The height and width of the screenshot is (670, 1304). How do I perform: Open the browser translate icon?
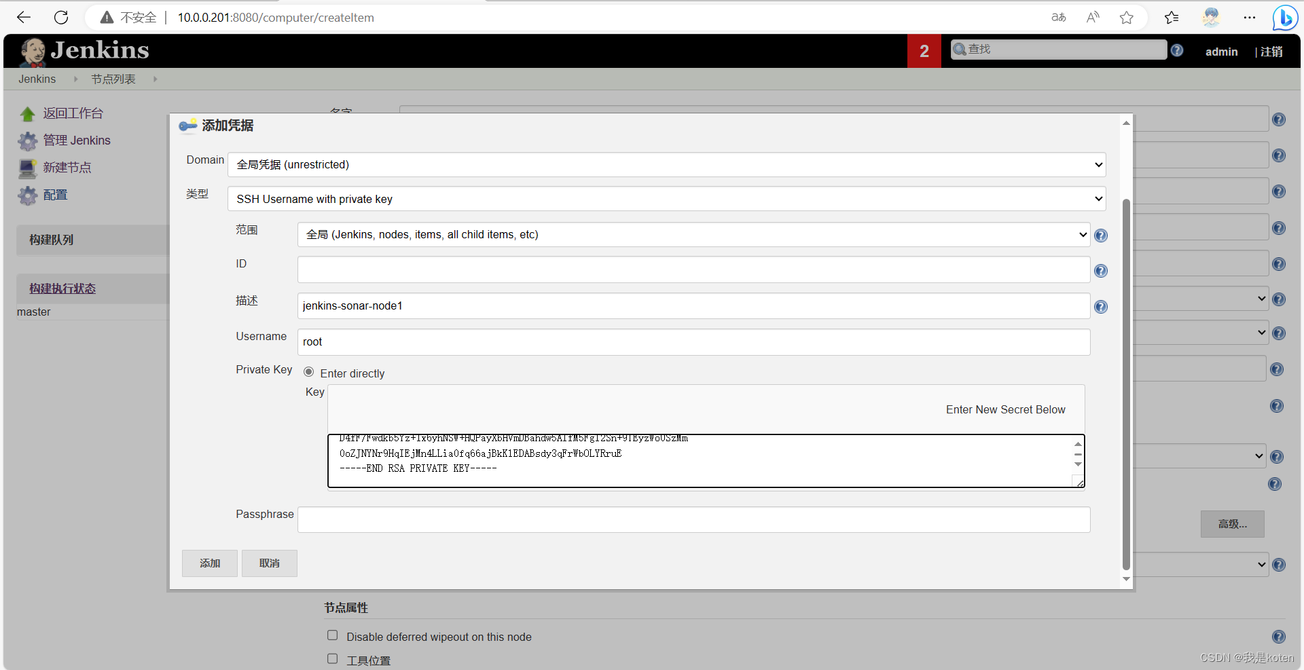[x=1058, y=18]
